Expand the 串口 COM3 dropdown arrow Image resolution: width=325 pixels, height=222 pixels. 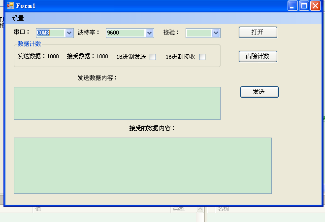coord(69,33)
